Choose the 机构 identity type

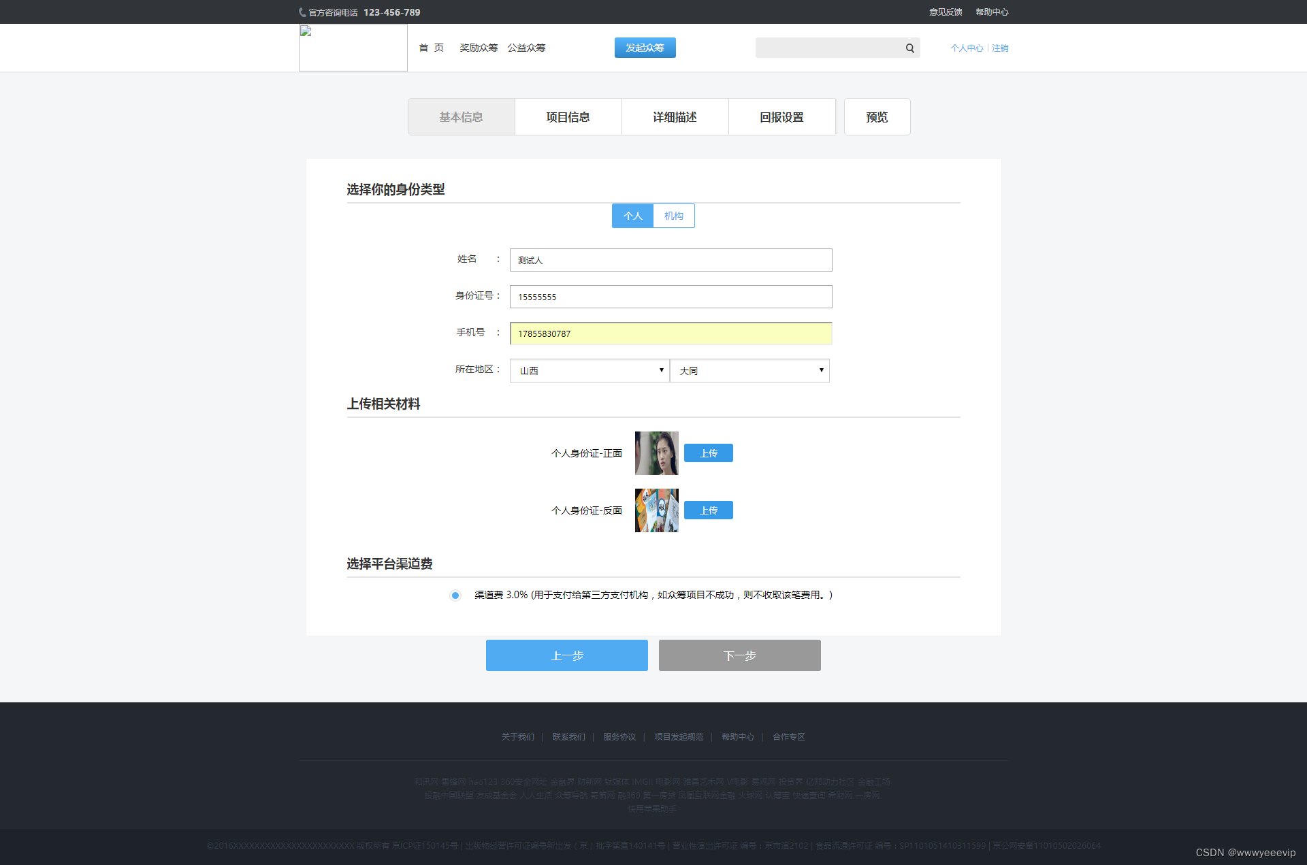(674, 216)
